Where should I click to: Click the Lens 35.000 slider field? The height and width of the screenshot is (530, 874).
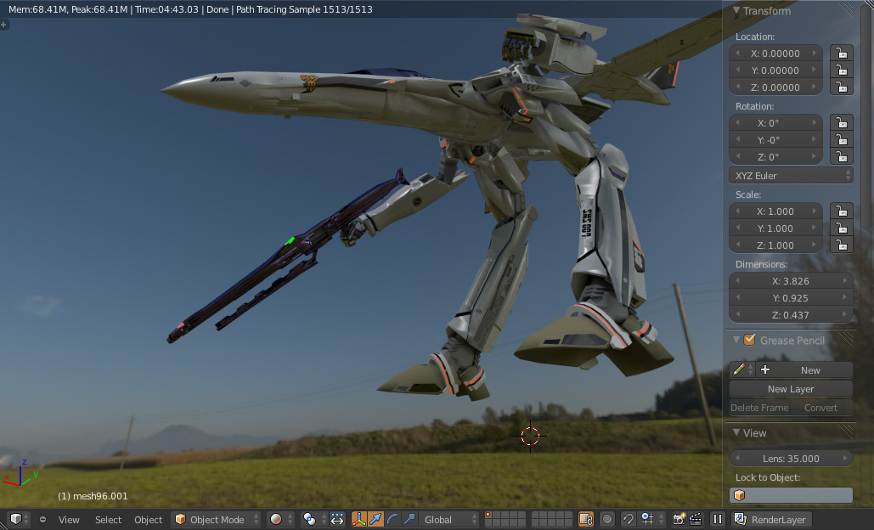(x=791, y=458)
